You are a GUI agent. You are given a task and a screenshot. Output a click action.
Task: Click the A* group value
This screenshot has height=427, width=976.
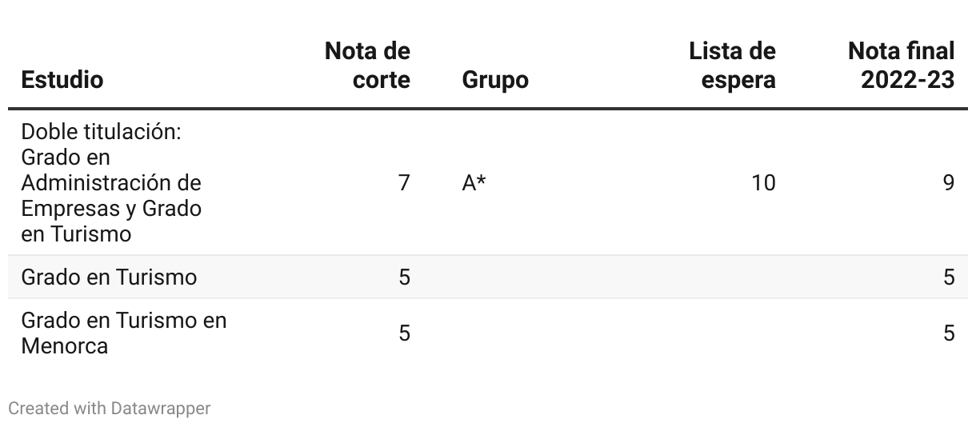click(x=474, y=183)
